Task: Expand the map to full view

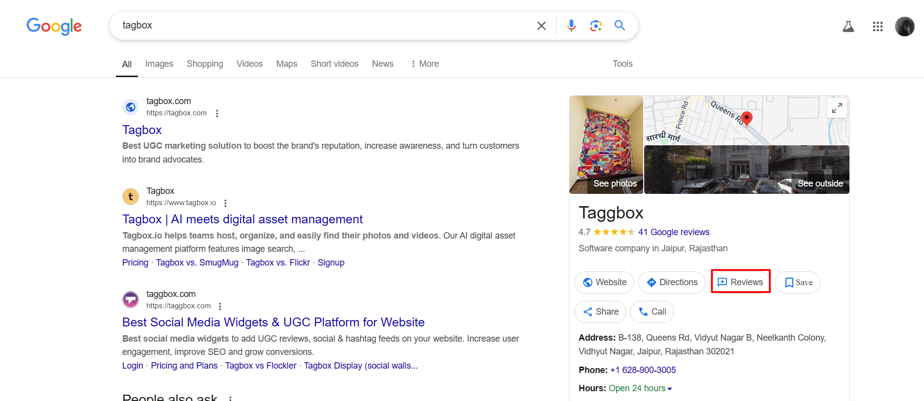Action: tap(837, 107)
